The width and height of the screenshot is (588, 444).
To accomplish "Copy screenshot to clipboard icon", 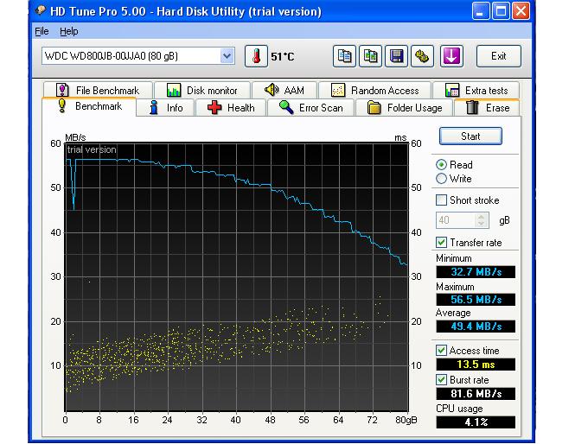I will coord(370,56).
